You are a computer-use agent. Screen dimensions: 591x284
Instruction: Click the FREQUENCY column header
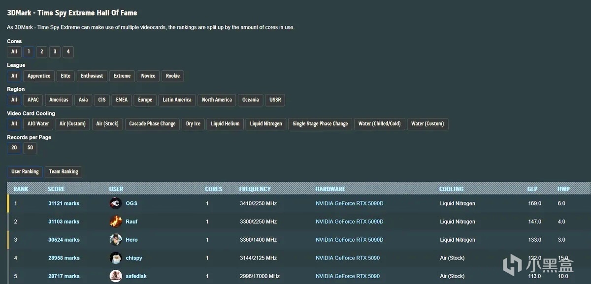point(255,189)
